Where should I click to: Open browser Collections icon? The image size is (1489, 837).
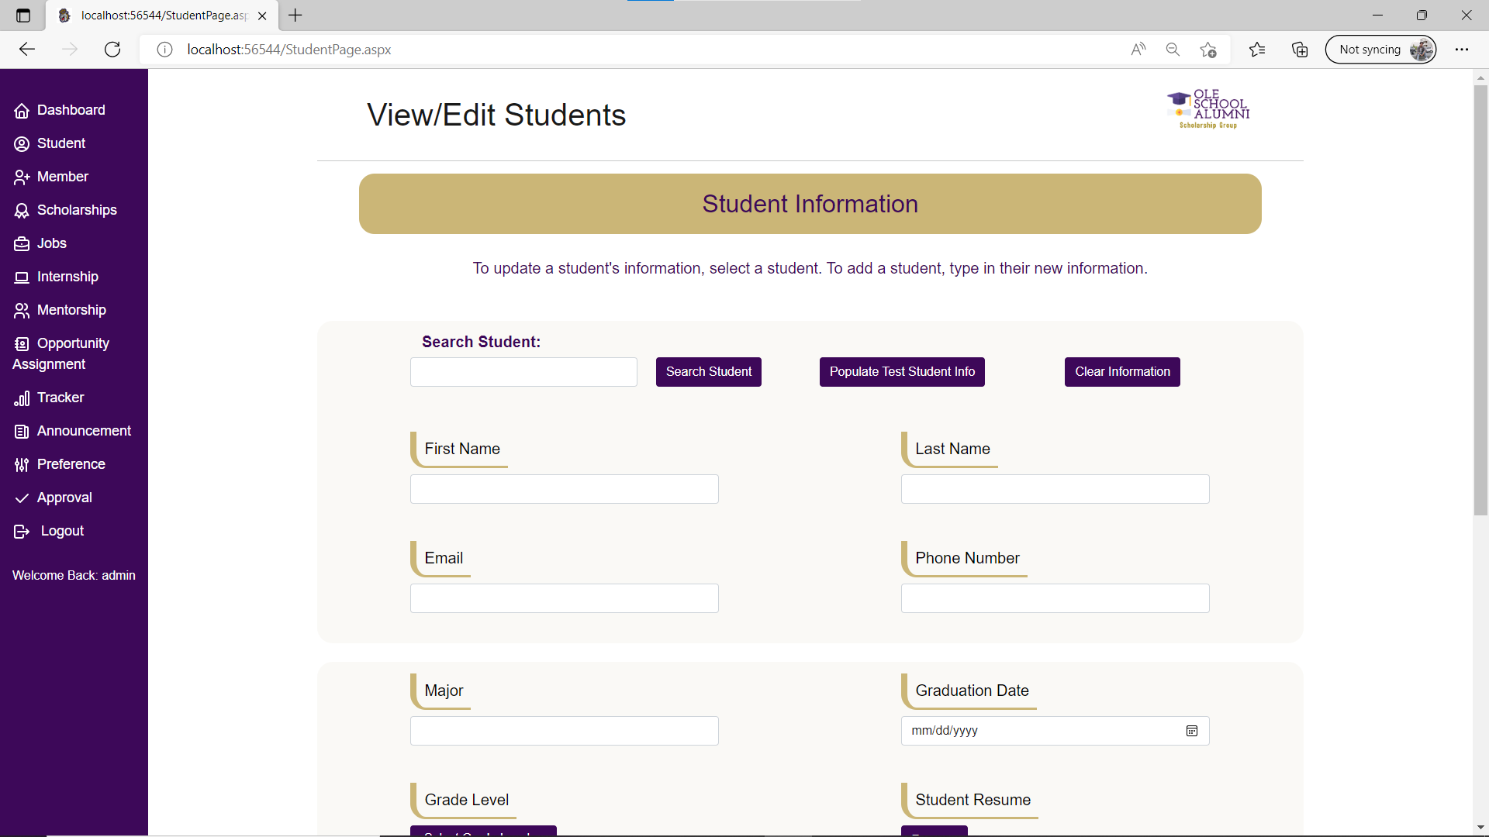1300,50
